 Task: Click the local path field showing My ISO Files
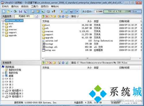click(x=109, y=63)
